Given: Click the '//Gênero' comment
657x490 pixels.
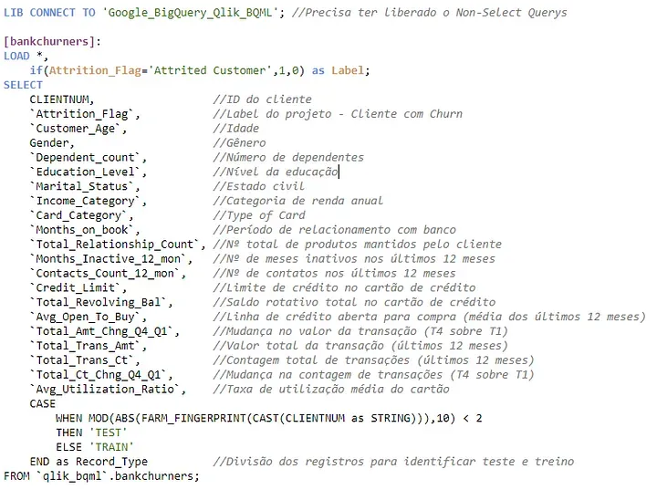Looking at the screenshot, I should point(239,143).
